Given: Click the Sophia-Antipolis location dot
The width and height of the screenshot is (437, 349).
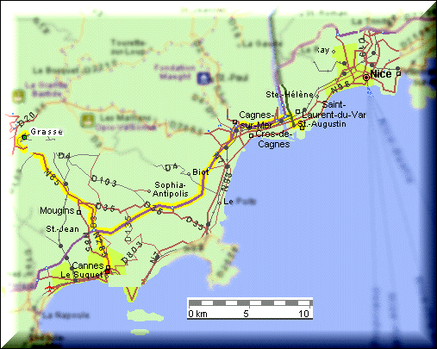Looking at the screenshot, I should point(149,191).
